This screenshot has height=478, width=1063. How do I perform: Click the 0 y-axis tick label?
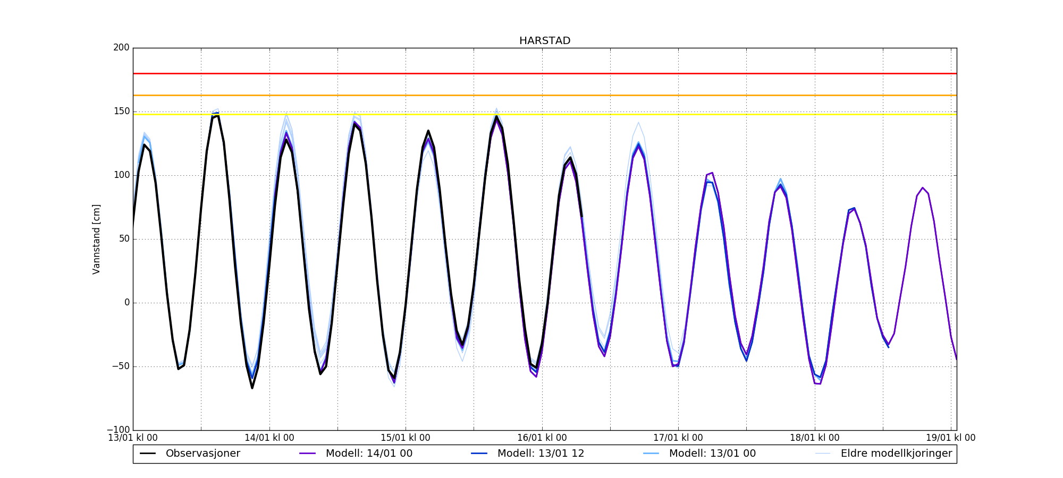click(127, 303)
